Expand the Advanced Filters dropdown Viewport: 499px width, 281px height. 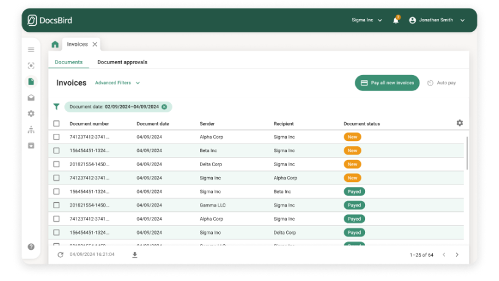point(117,83)
